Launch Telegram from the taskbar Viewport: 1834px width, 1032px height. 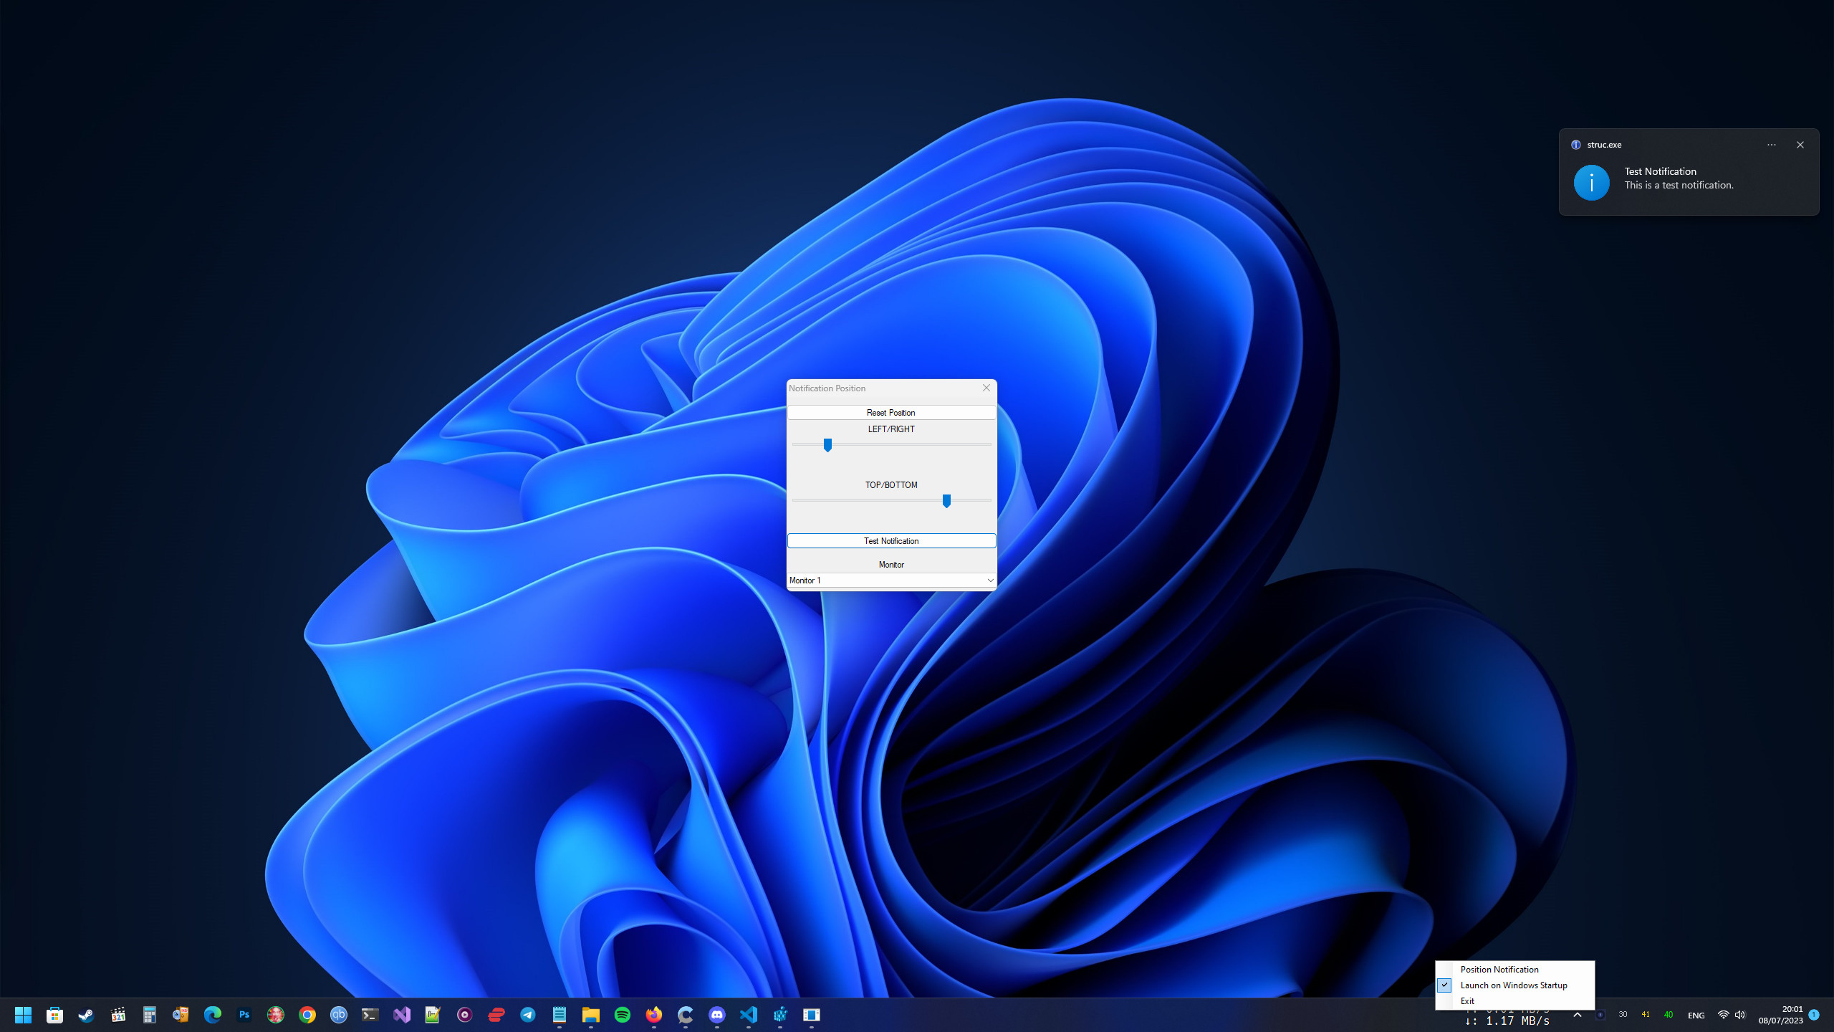527,1015
